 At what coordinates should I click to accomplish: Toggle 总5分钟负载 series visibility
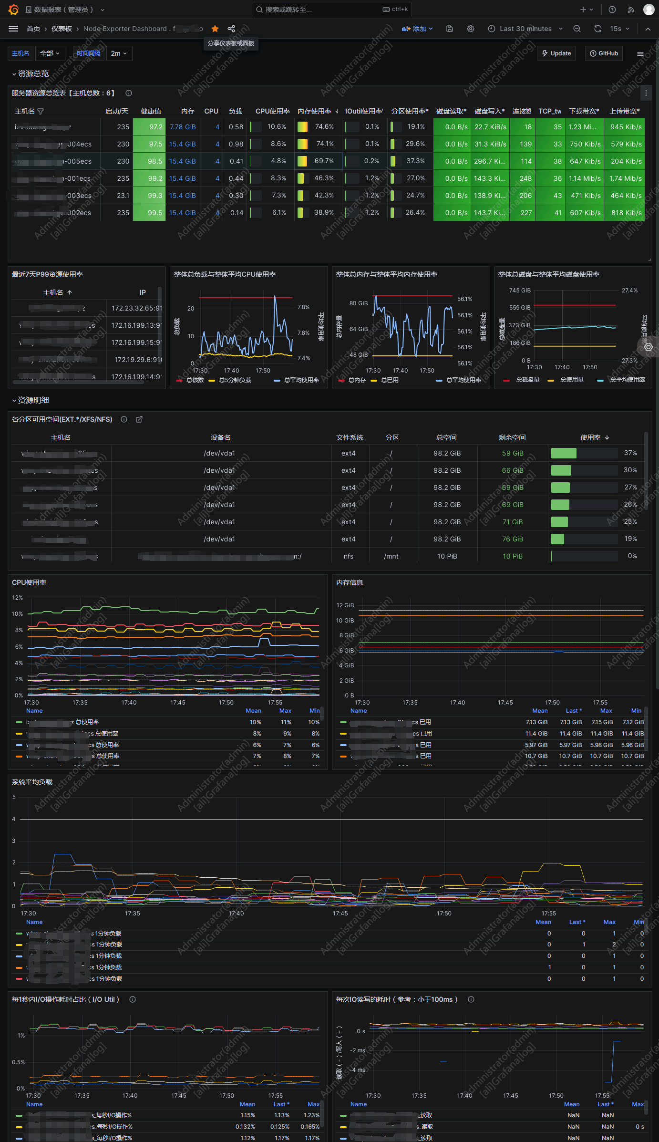[235, 380]
